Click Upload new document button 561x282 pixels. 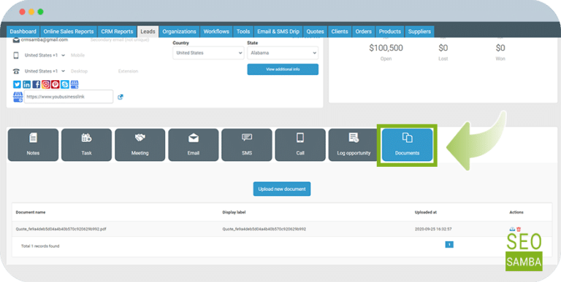tap(282, 189)
